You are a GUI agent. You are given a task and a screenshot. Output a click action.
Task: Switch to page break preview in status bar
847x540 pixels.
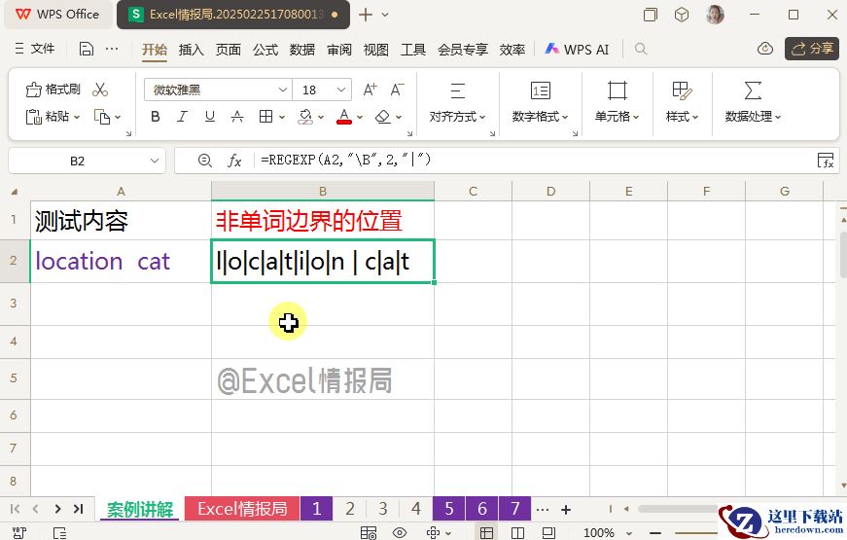(517, 533)
